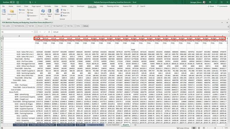Expand the Total Department POV dropdown
Image resolution: width=230 pixels, height=129 pixels.
click(65, 26)
